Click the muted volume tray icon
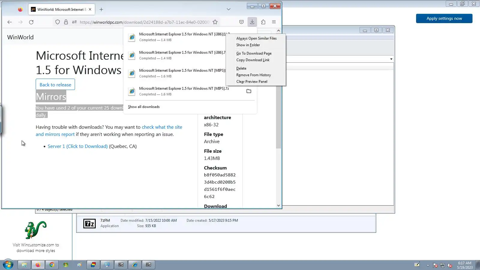 coord(450,265)
